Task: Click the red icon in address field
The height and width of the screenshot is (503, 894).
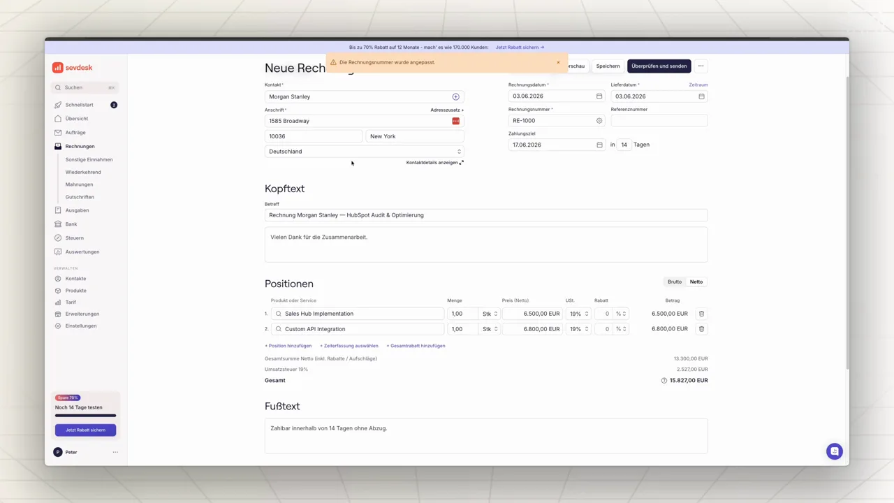Action: [455, 122]
